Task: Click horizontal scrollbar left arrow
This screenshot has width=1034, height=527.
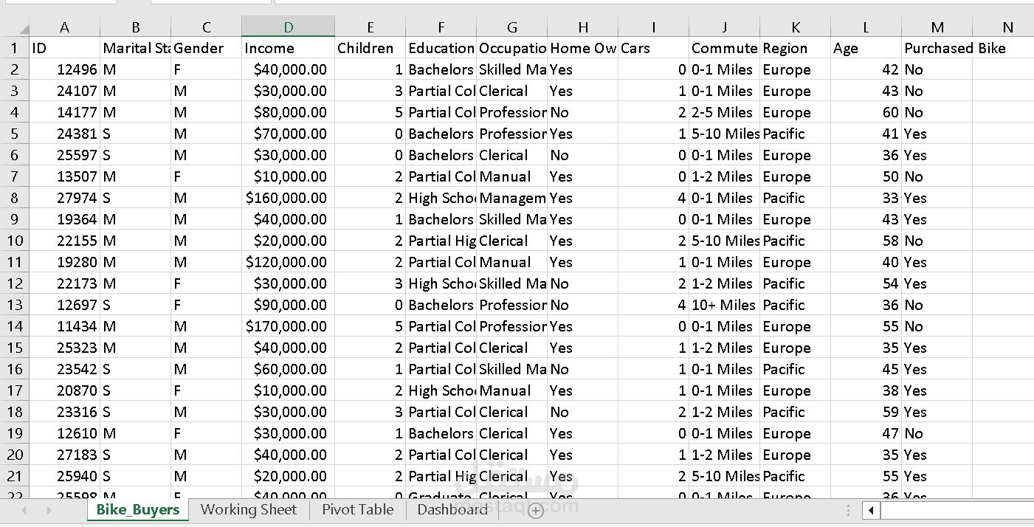Action: (872, 510)
